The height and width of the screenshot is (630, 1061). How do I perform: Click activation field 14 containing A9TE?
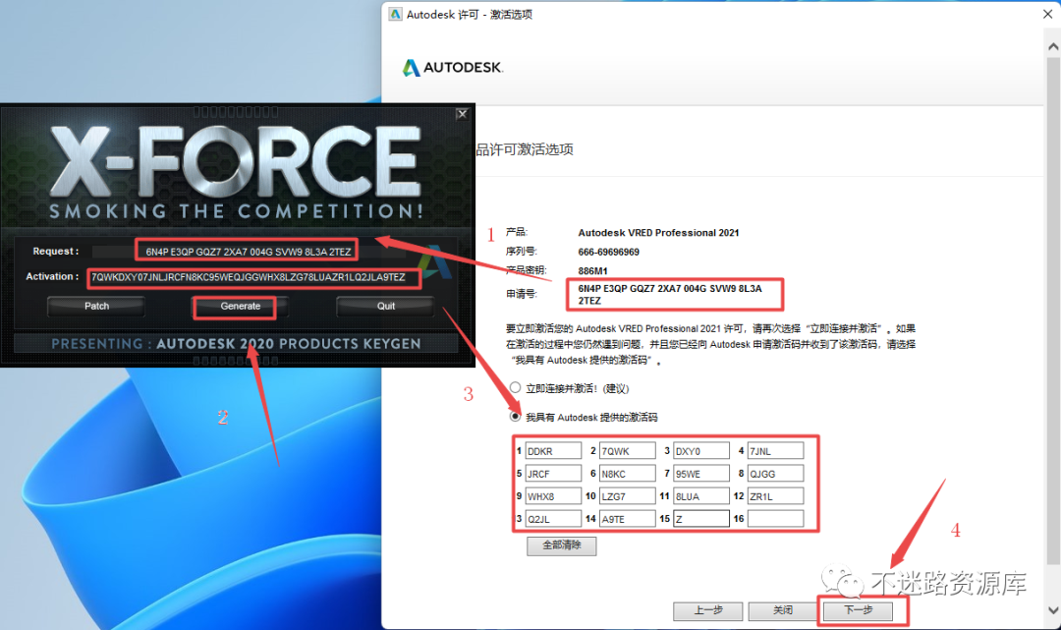pos(627,519)
